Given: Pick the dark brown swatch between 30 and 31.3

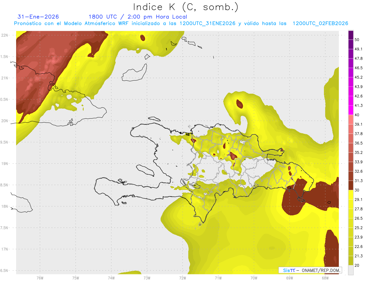Looking at the screenshot, I should 351,185.
